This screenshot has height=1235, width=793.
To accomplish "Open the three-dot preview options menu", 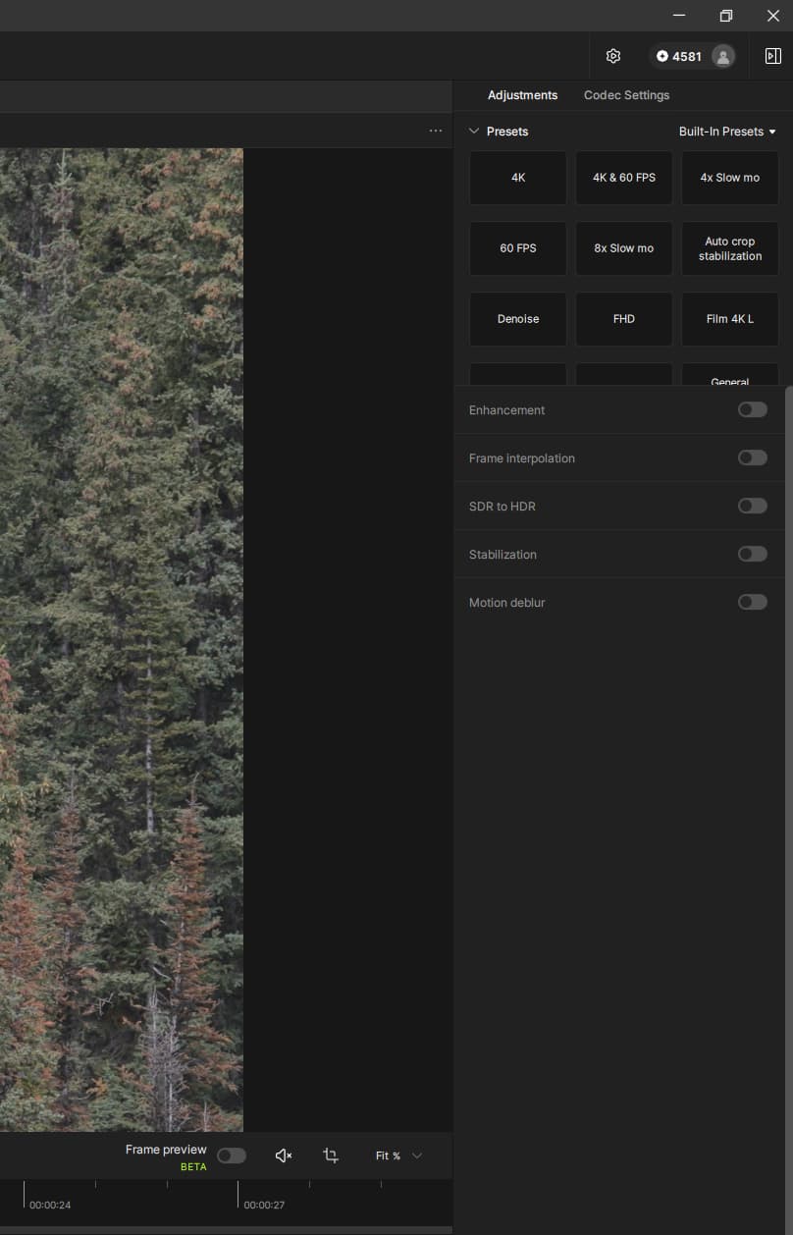I will pyautogui.click(x=436, y=131).
